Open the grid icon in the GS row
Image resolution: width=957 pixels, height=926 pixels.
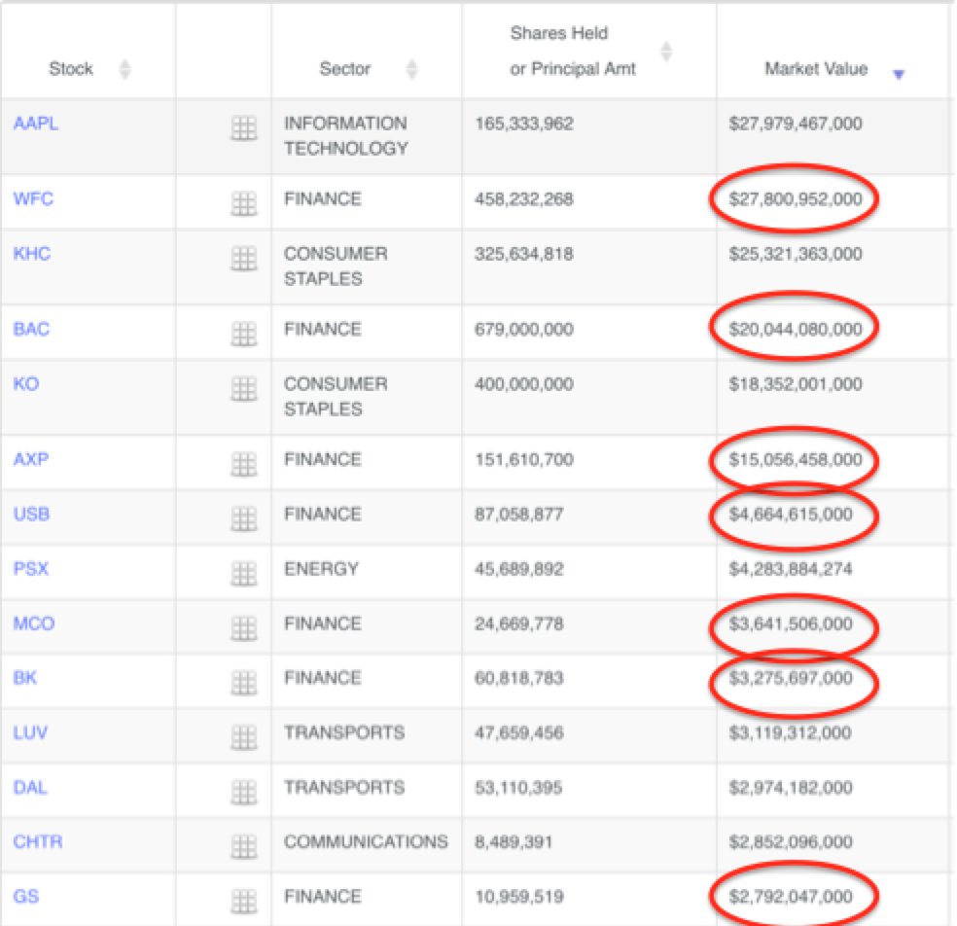pyautogui.click(x=244, y=901)
